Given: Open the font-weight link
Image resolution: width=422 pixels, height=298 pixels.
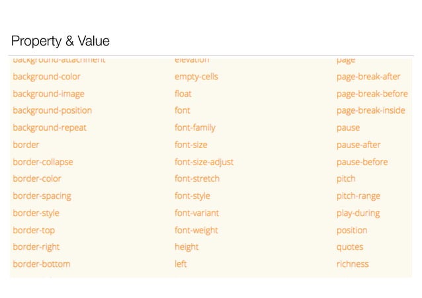Looking at the screenshot, I should 196,231.
